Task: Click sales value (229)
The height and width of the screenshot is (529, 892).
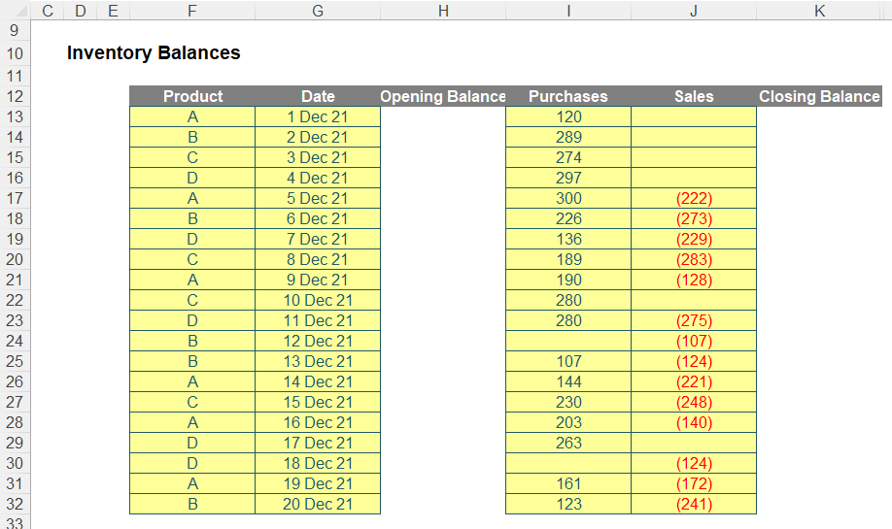Action: click(694, 239)
